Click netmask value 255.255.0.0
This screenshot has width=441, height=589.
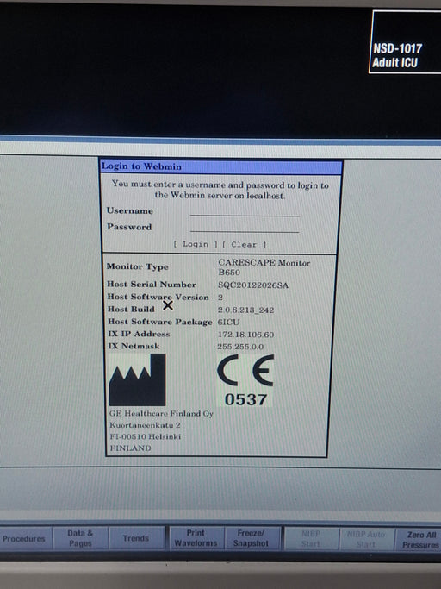coord(240,347)
